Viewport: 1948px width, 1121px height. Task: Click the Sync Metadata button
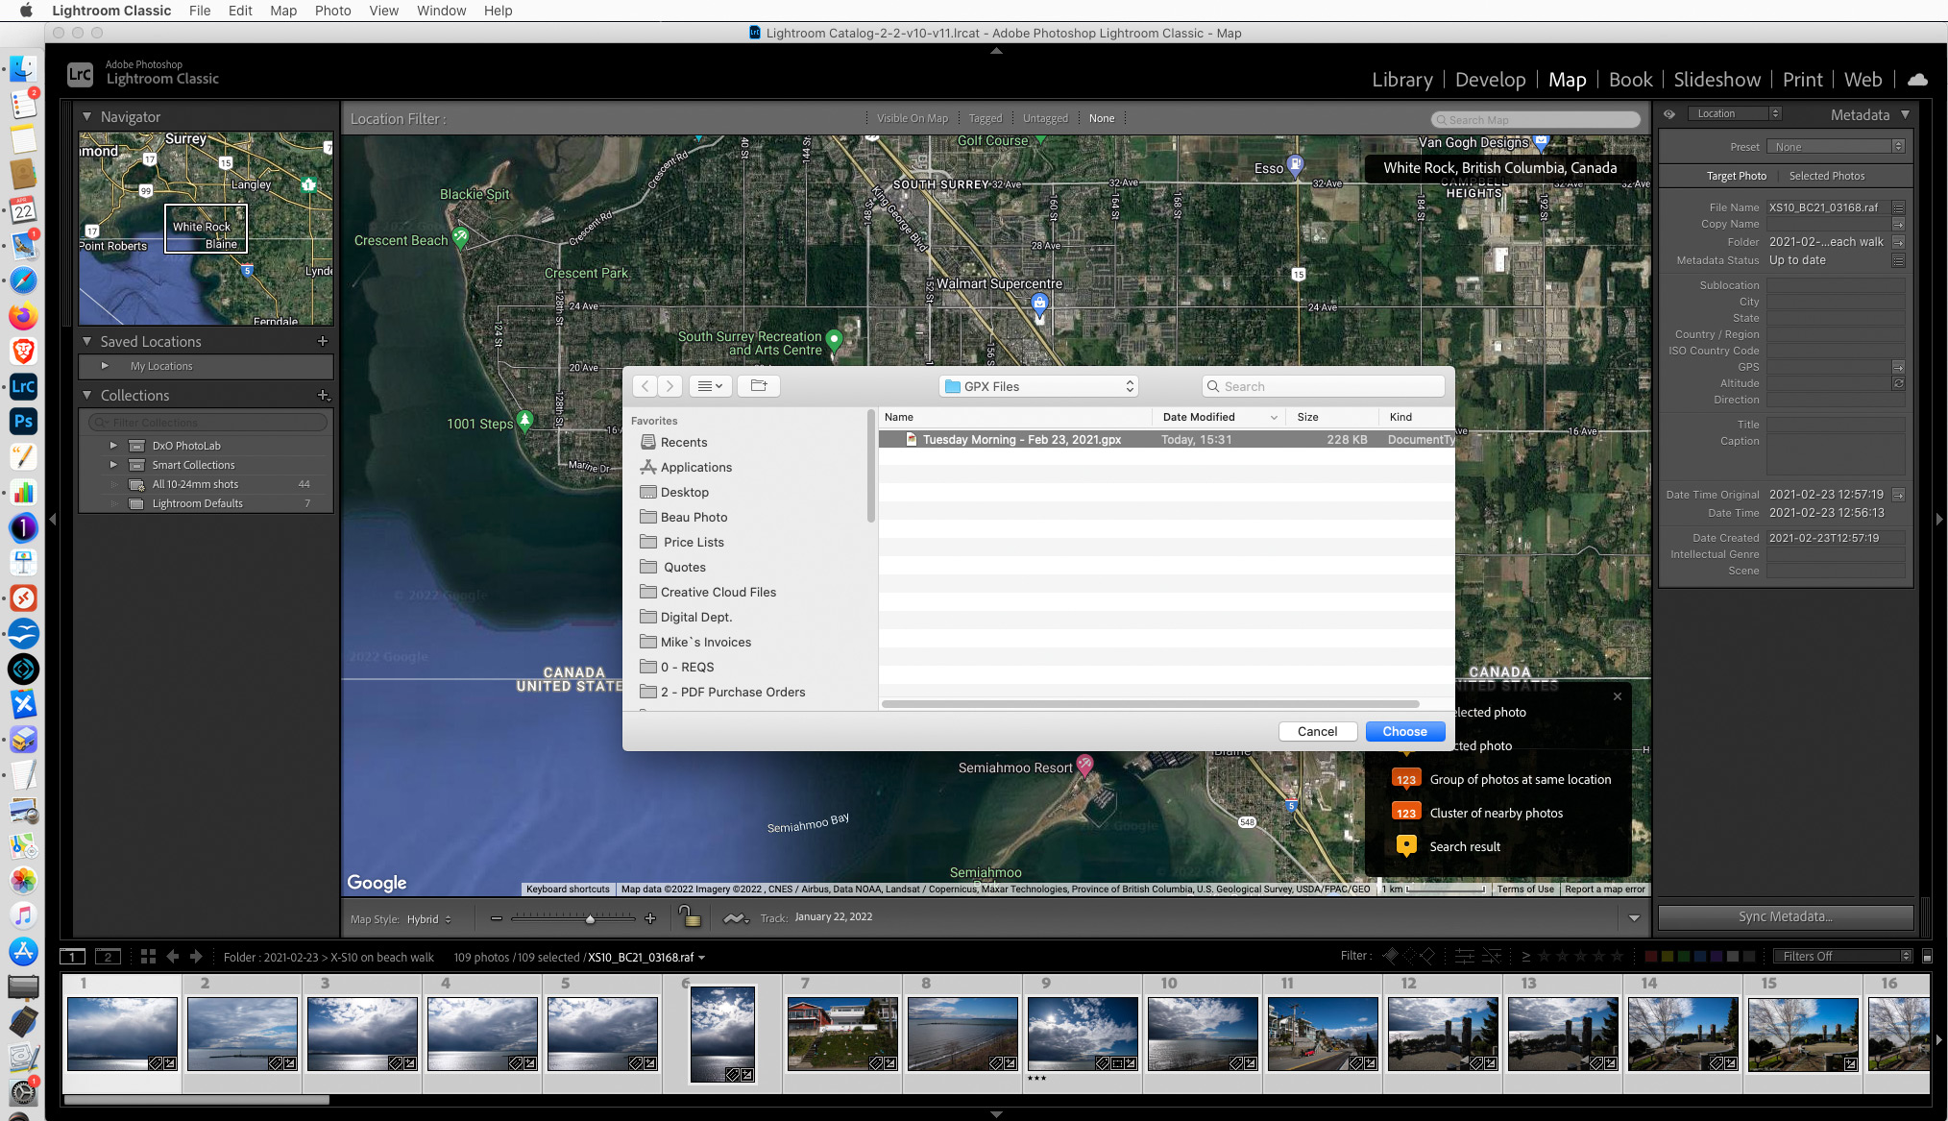pos(1785,916)
